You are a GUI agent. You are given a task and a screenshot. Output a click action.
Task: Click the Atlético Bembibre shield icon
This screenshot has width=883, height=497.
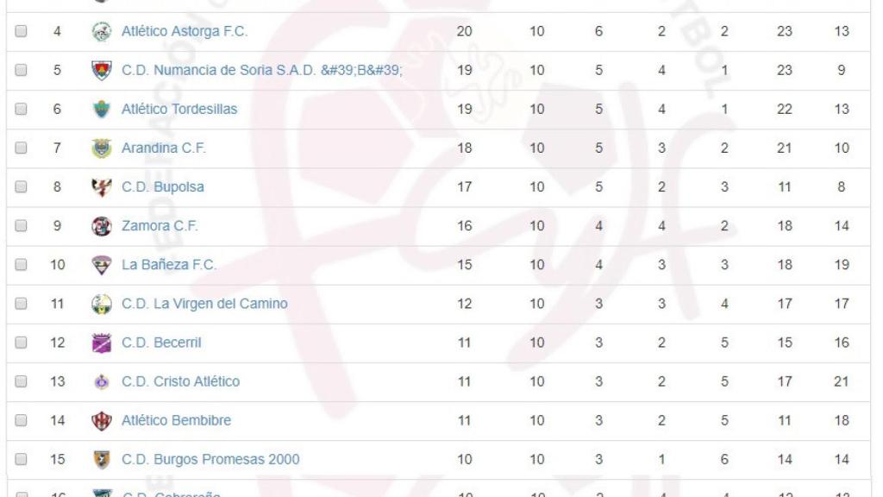(x=102, y=420)
